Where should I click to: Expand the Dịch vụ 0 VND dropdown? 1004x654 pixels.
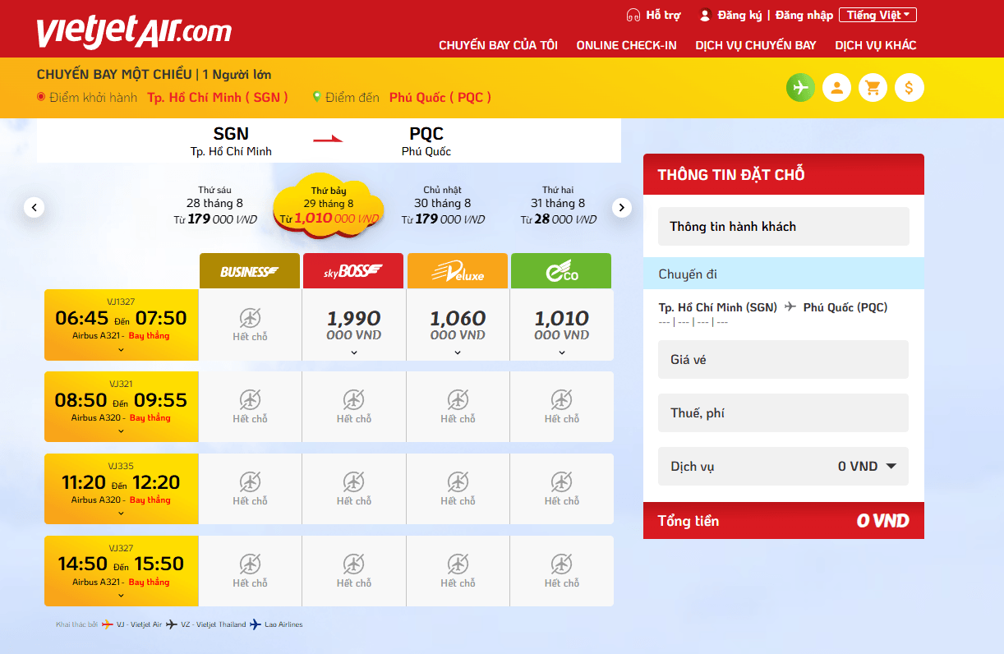click(783, 466)
